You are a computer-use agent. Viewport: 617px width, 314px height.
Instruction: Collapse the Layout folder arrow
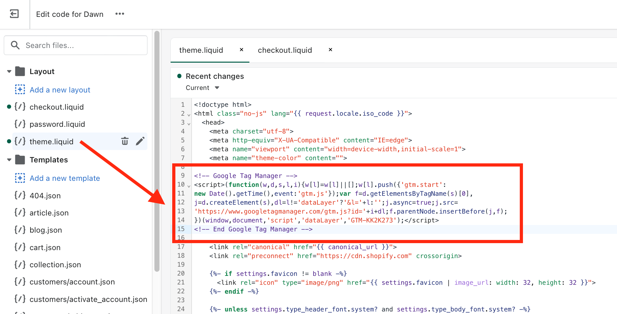click(9, 72)
